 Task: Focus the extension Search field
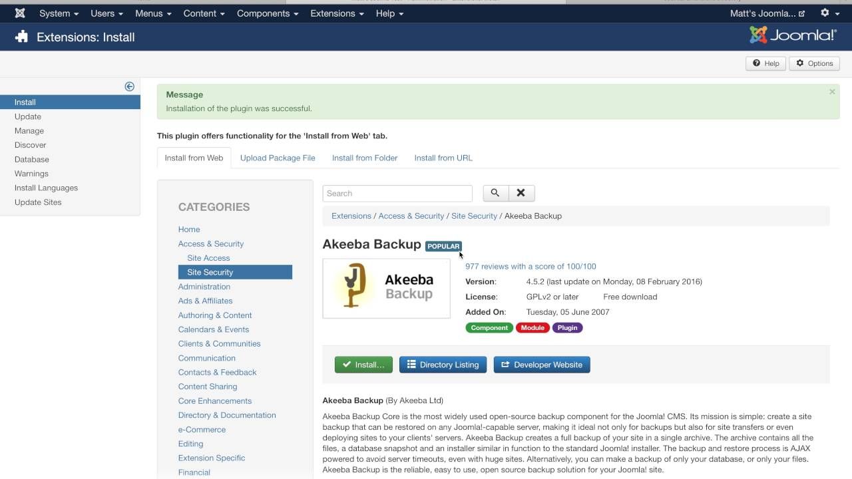point(397,194)
